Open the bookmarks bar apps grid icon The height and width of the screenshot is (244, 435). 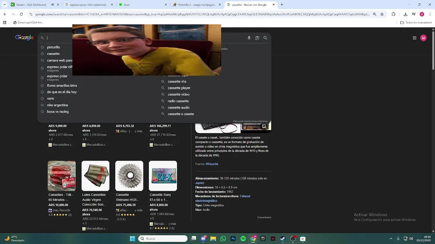(x=5, y=23)
